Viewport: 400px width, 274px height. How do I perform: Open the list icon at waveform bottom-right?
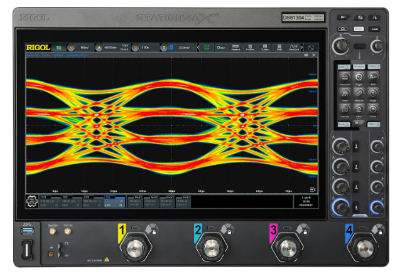[x=313, y=189]
